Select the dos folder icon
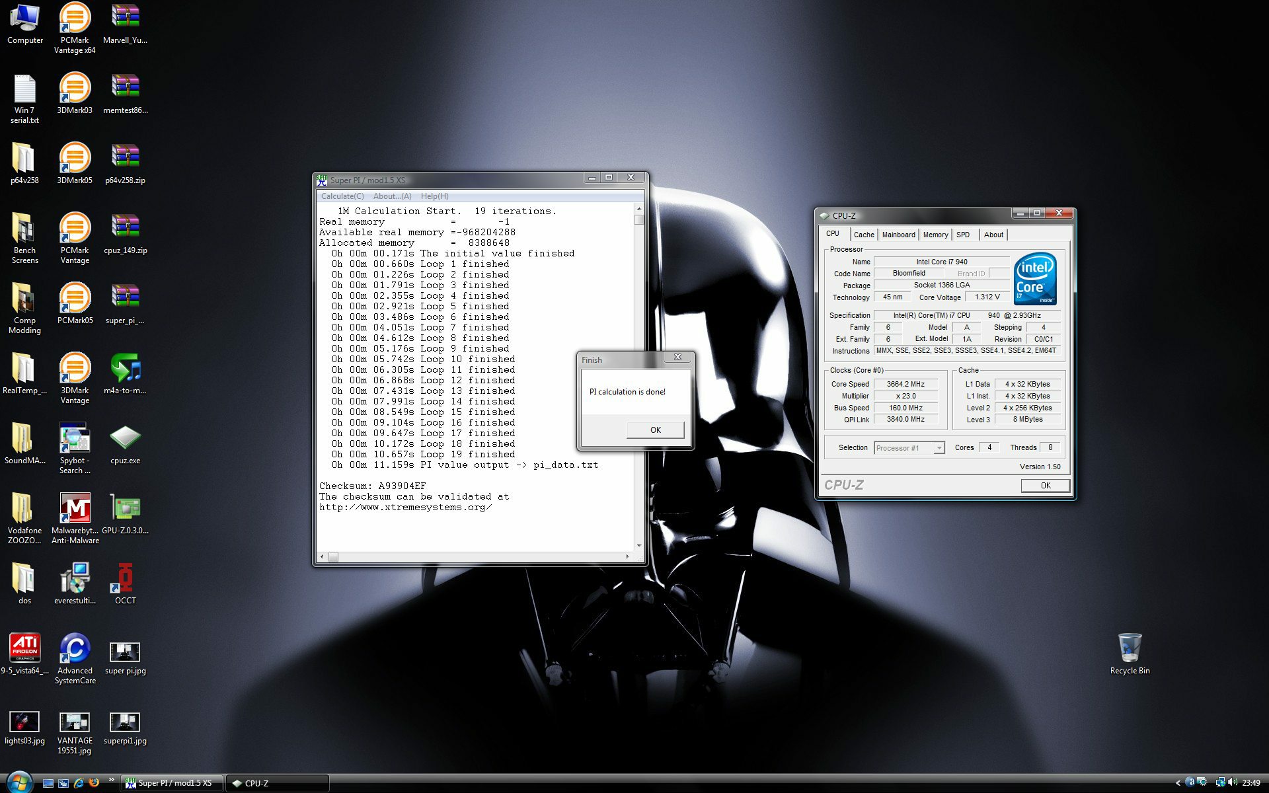This screenshot has height=793, width=1269. click(x=24, y=584)
